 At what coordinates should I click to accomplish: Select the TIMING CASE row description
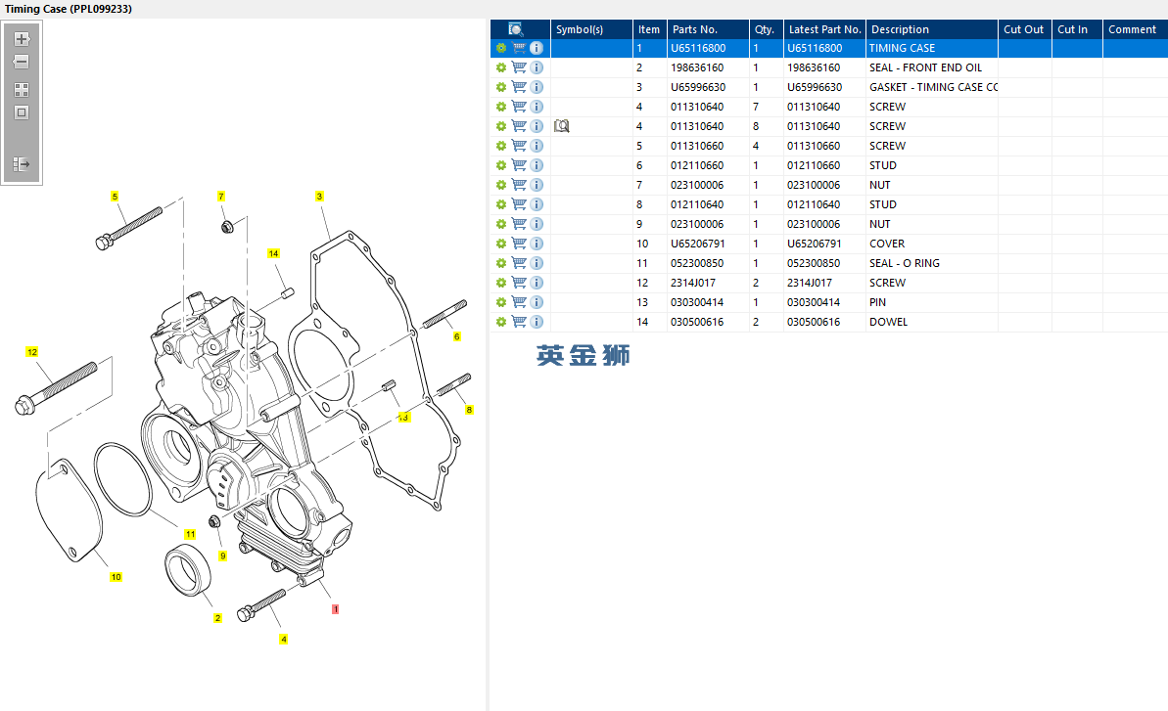click(902, 48)
